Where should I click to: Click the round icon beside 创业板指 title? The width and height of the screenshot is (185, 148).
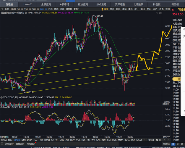click(26, 13)
